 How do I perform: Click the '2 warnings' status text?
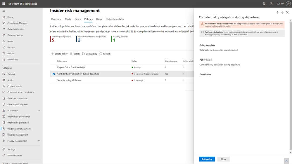[x=139, y=81]
